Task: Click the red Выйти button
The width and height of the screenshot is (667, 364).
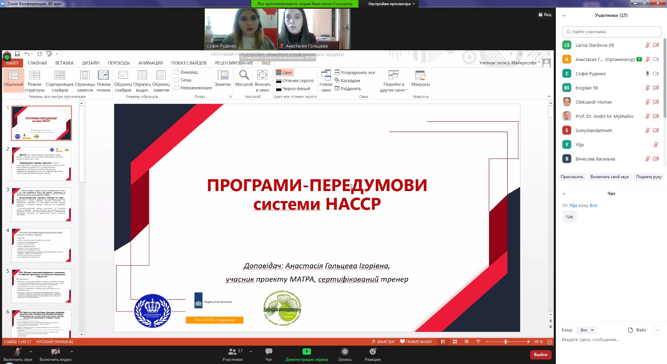Action: [x=541, y=355]
